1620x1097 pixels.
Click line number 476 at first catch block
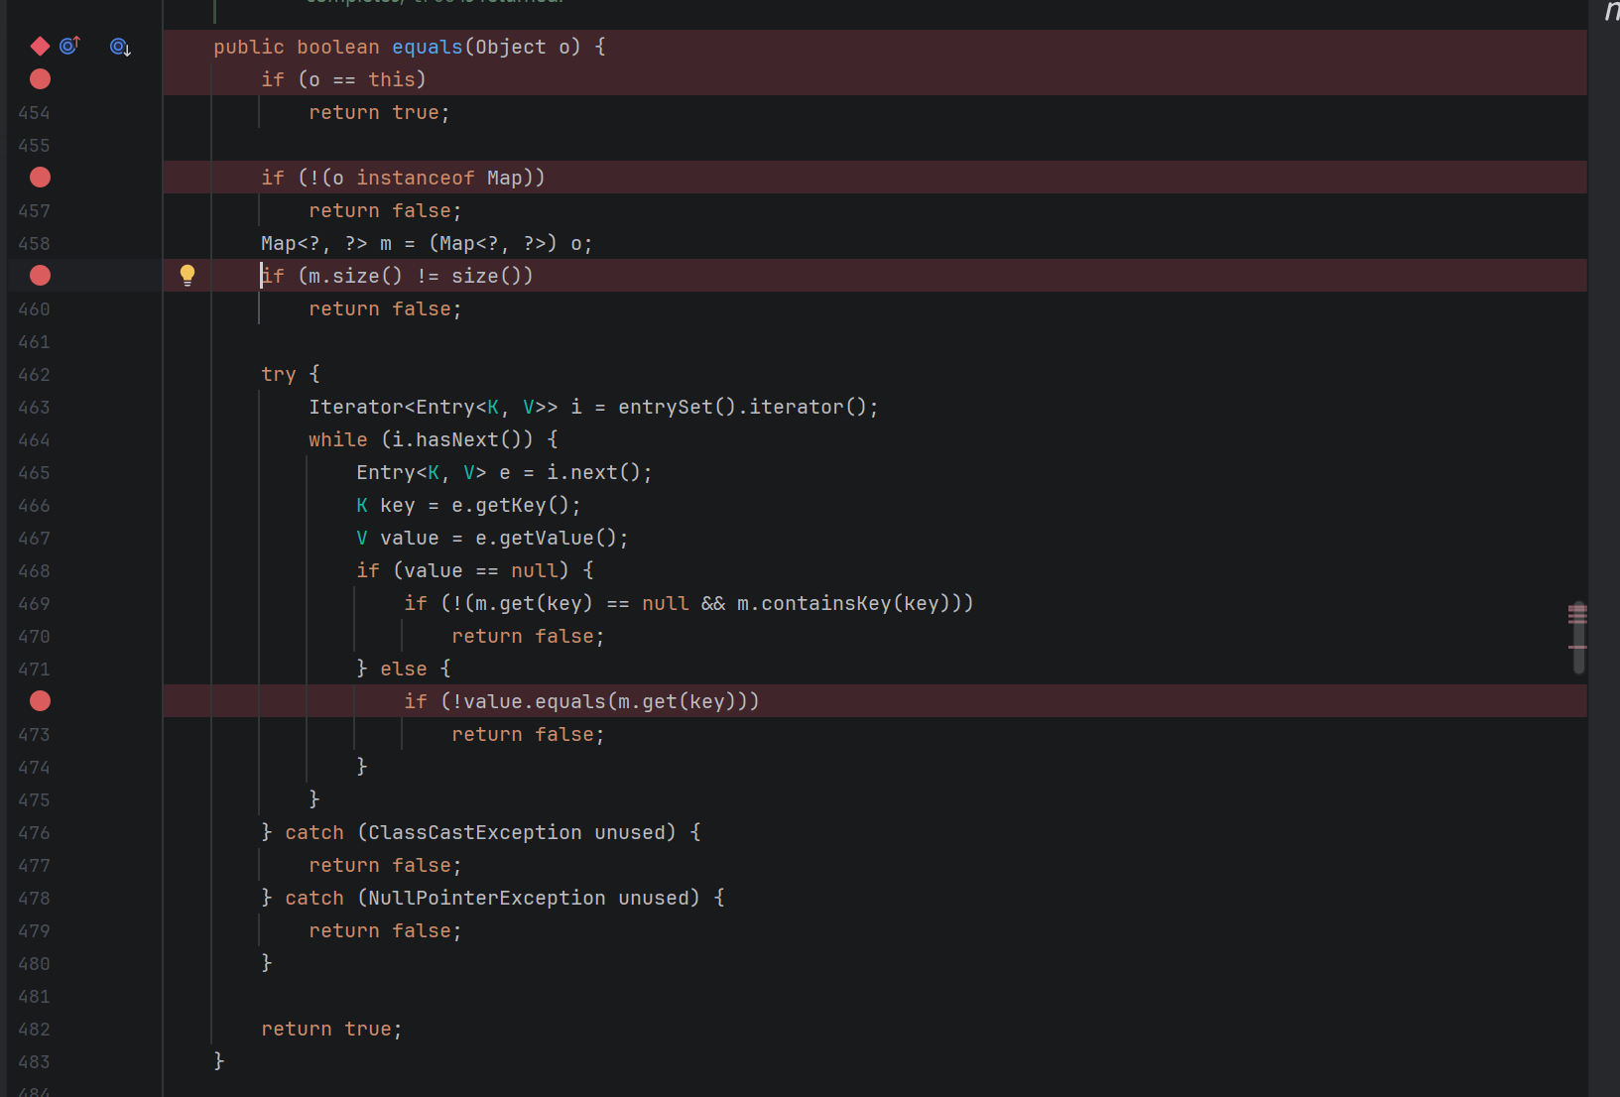(34, 833)
